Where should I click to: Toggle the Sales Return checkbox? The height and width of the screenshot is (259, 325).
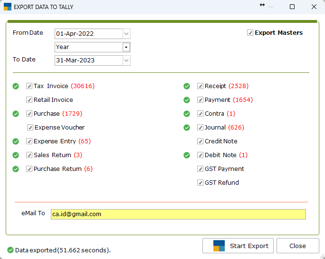(29, 155)
